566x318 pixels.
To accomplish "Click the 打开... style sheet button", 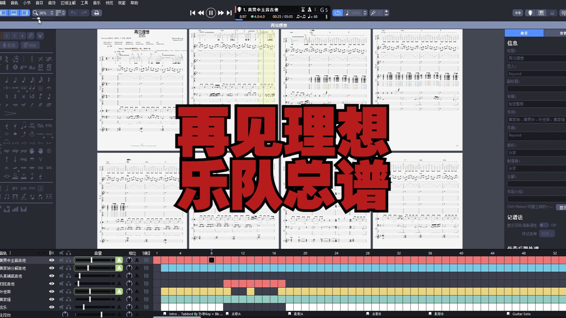I will tap(547, 234).
